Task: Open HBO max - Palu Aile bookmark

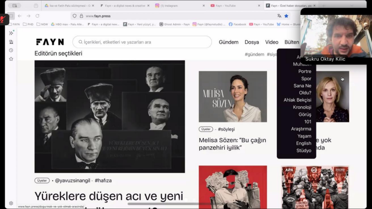Action: [x=67, y=24]
